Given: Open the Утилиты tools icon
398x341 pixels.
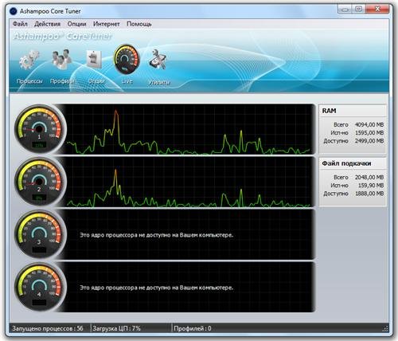Looking at the screenshot, I should coord(158,59).
